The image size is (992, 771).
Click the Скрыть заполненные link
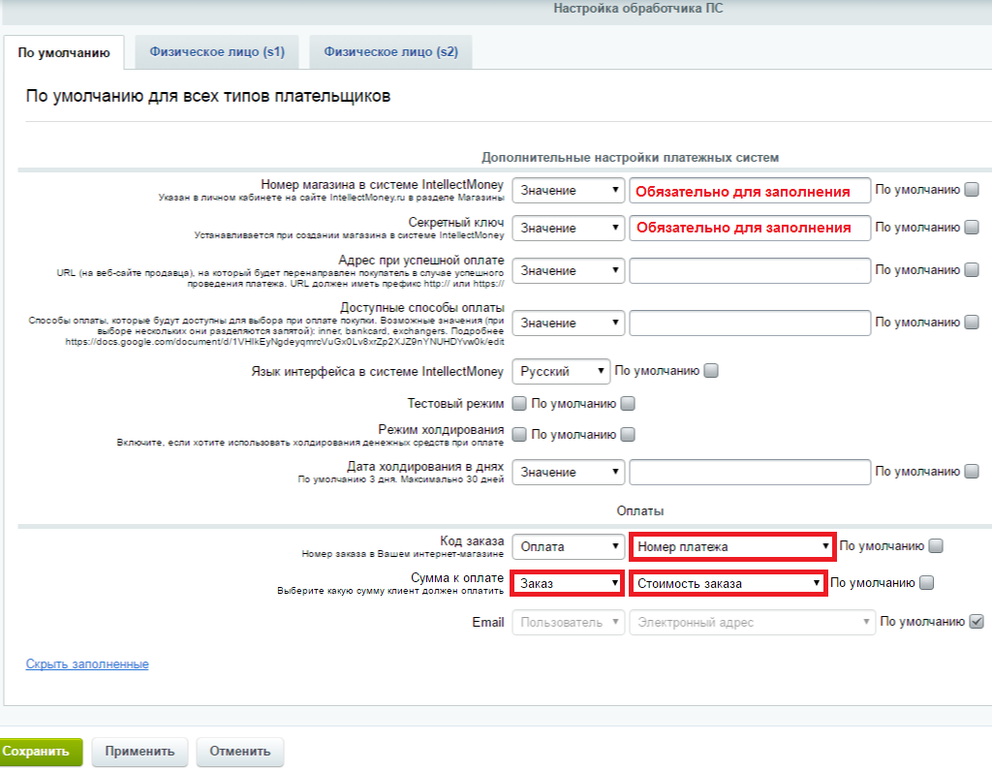pos(87,664)
